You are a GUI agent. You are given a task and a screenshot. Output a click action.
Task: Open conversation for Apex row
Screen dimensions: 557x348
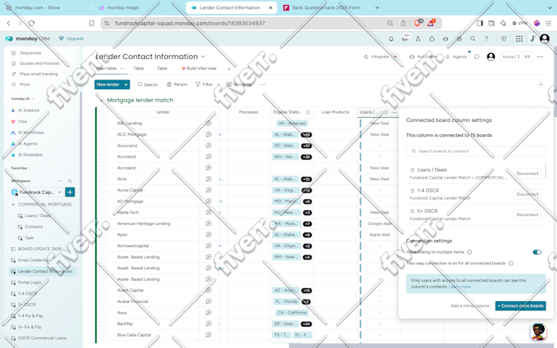click(209, 234)
